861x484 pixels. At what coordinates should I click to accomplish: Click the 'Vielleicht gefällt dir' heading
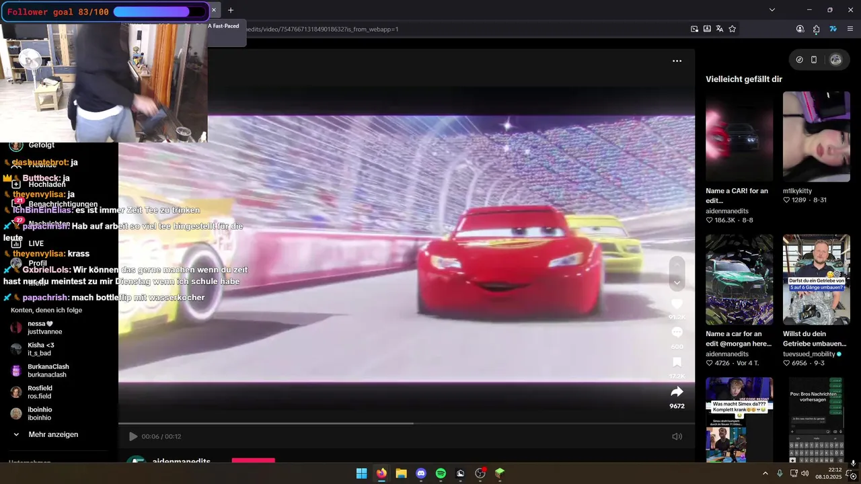click(x=744, y=79)
